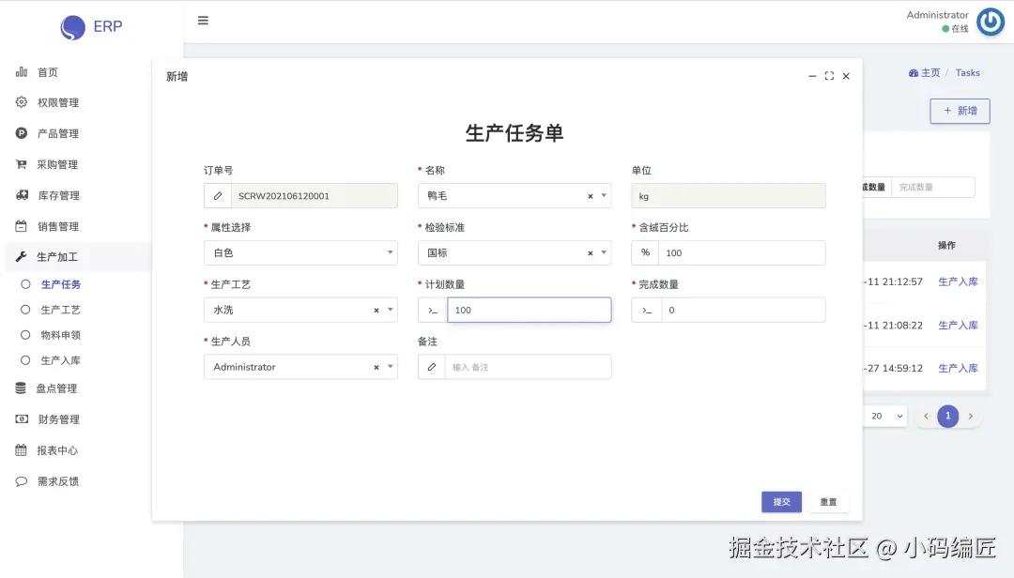Clear the 名称 selection with x icon
1014x578 pixels.
tap(590, 196)
